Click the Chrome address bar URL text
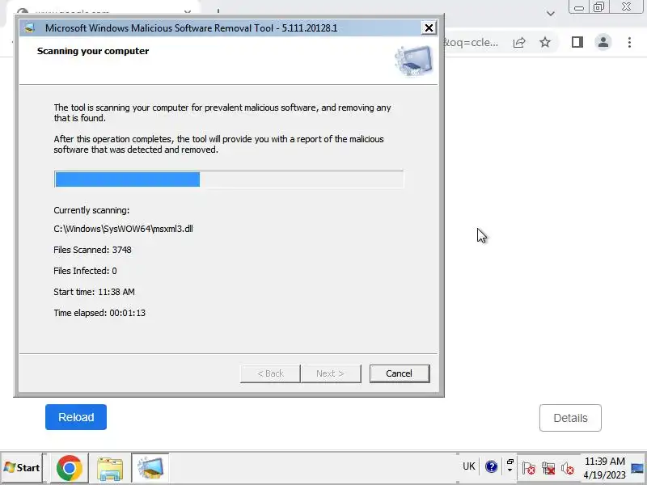 coord(472,43)
